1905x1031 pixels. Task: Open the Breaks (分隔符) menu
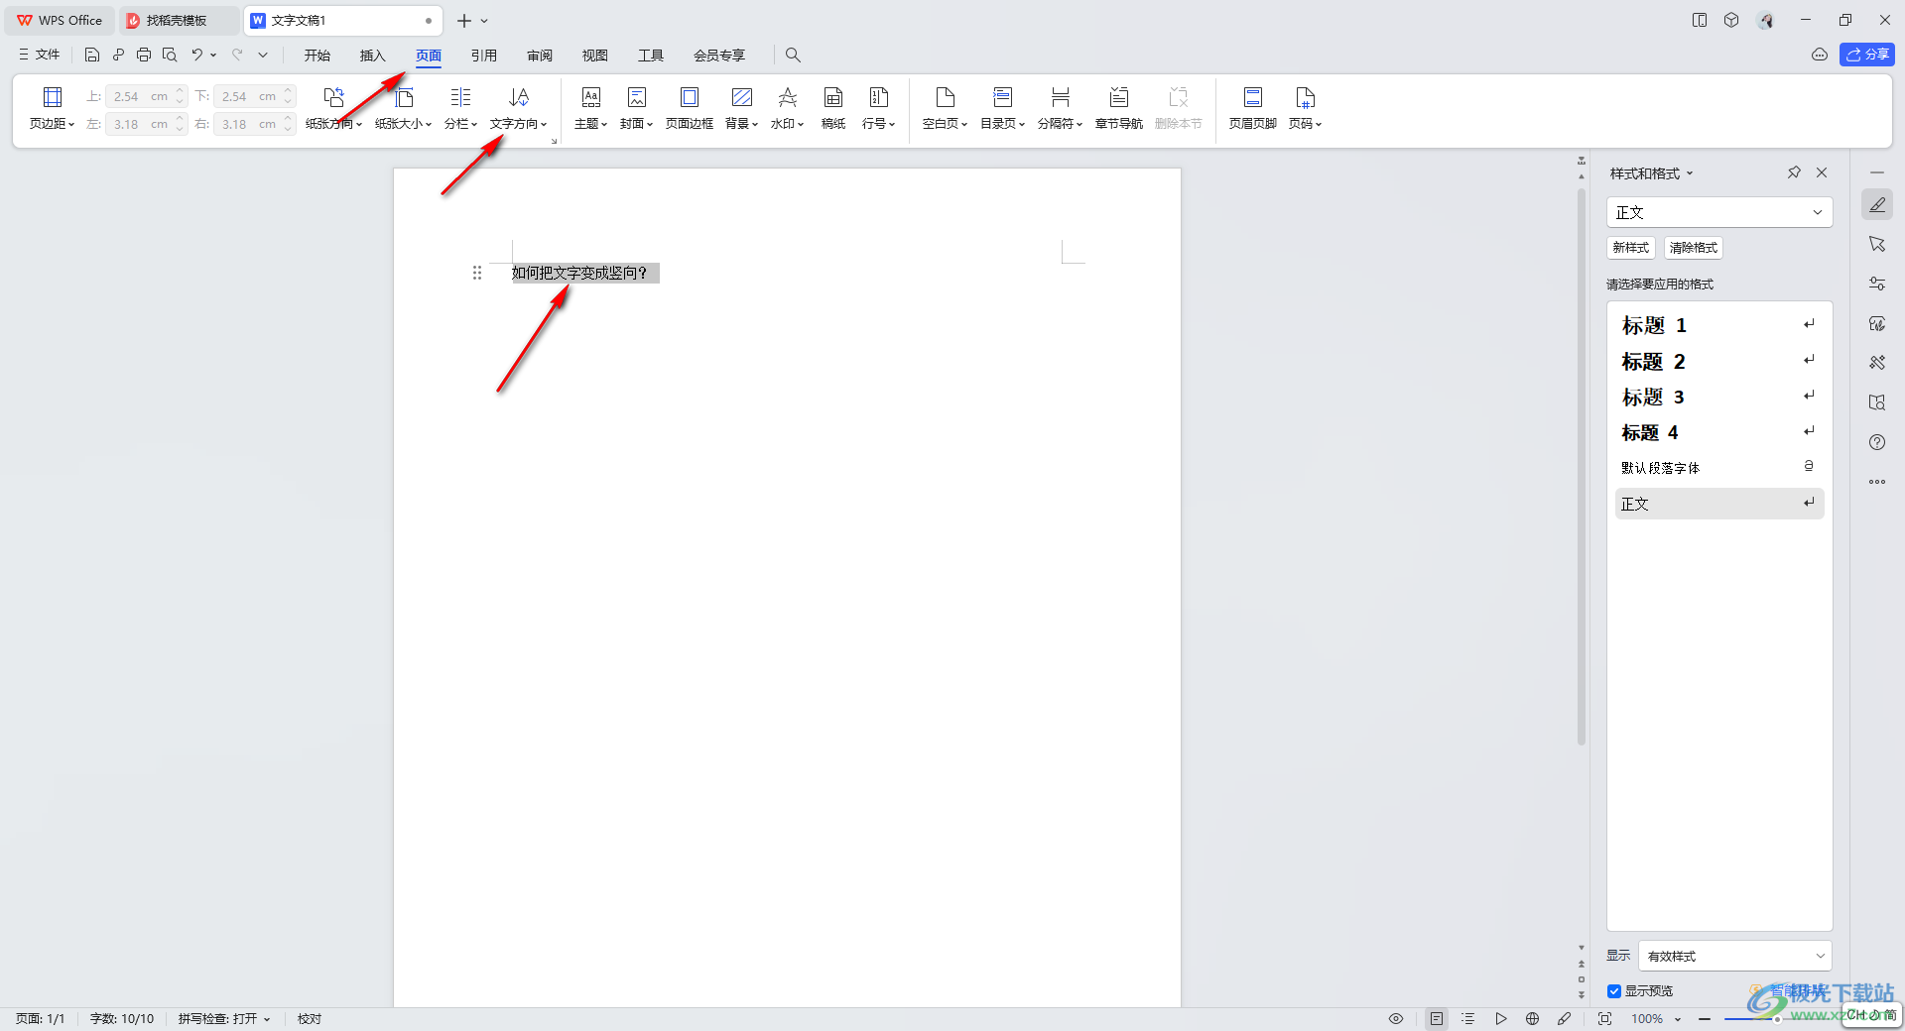click(1060, 108)
